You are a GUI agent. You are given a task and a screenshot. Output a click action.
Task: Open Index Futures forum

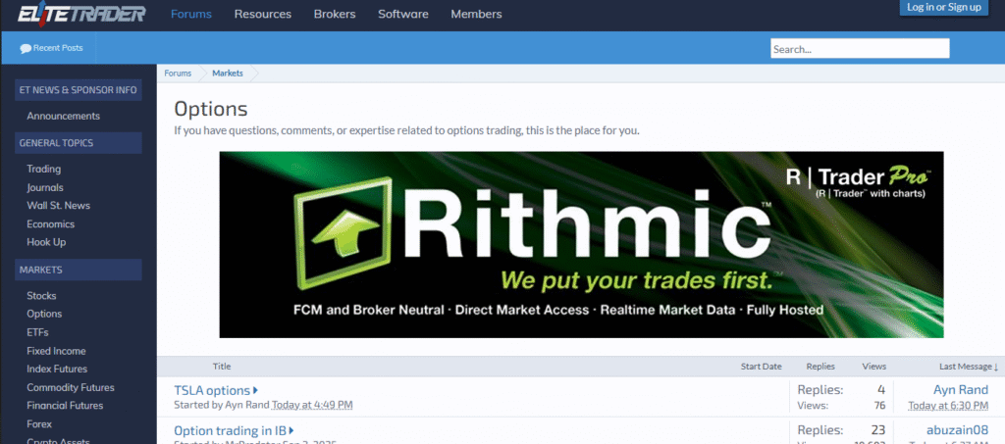pos(57,370)
